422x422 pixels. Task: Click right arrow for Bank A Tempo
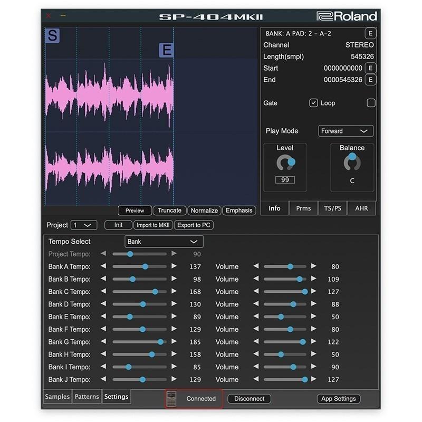click(174, 266)
